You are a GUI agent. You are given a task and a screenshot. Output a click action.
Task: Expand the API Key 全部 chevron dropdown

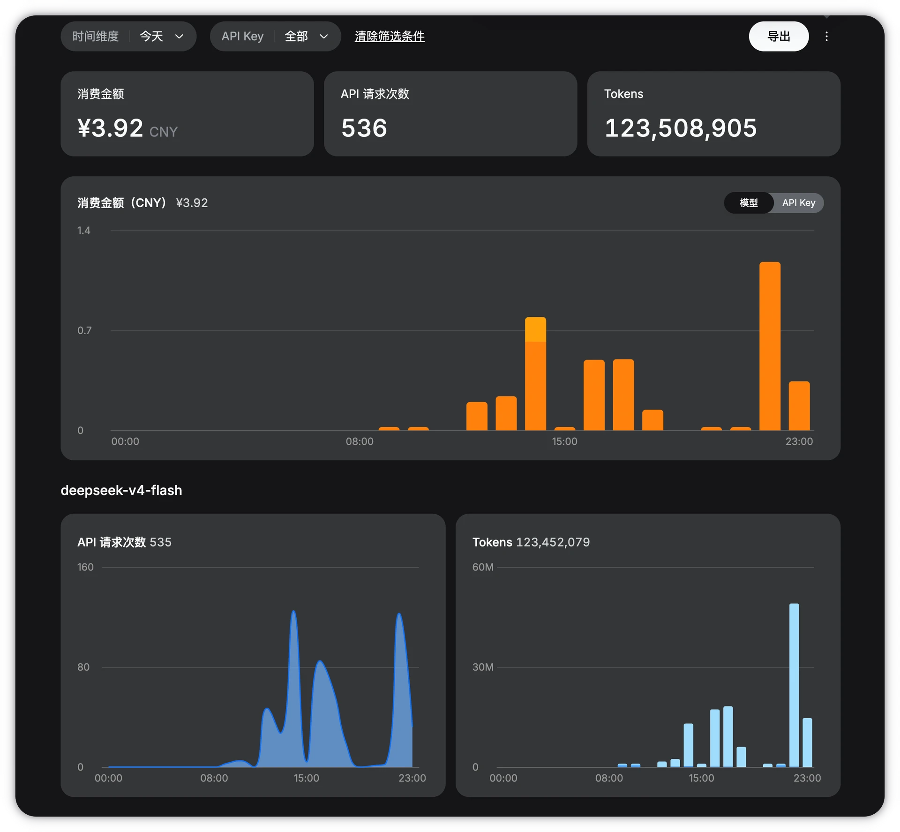pos(323,36)
